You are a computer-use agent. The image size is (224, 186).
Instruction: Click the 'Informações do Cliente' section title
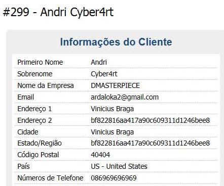coord(116,42)
